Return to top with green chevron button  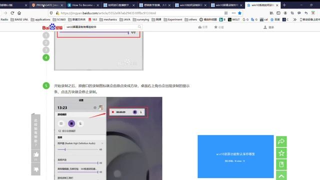click(281, 175)
